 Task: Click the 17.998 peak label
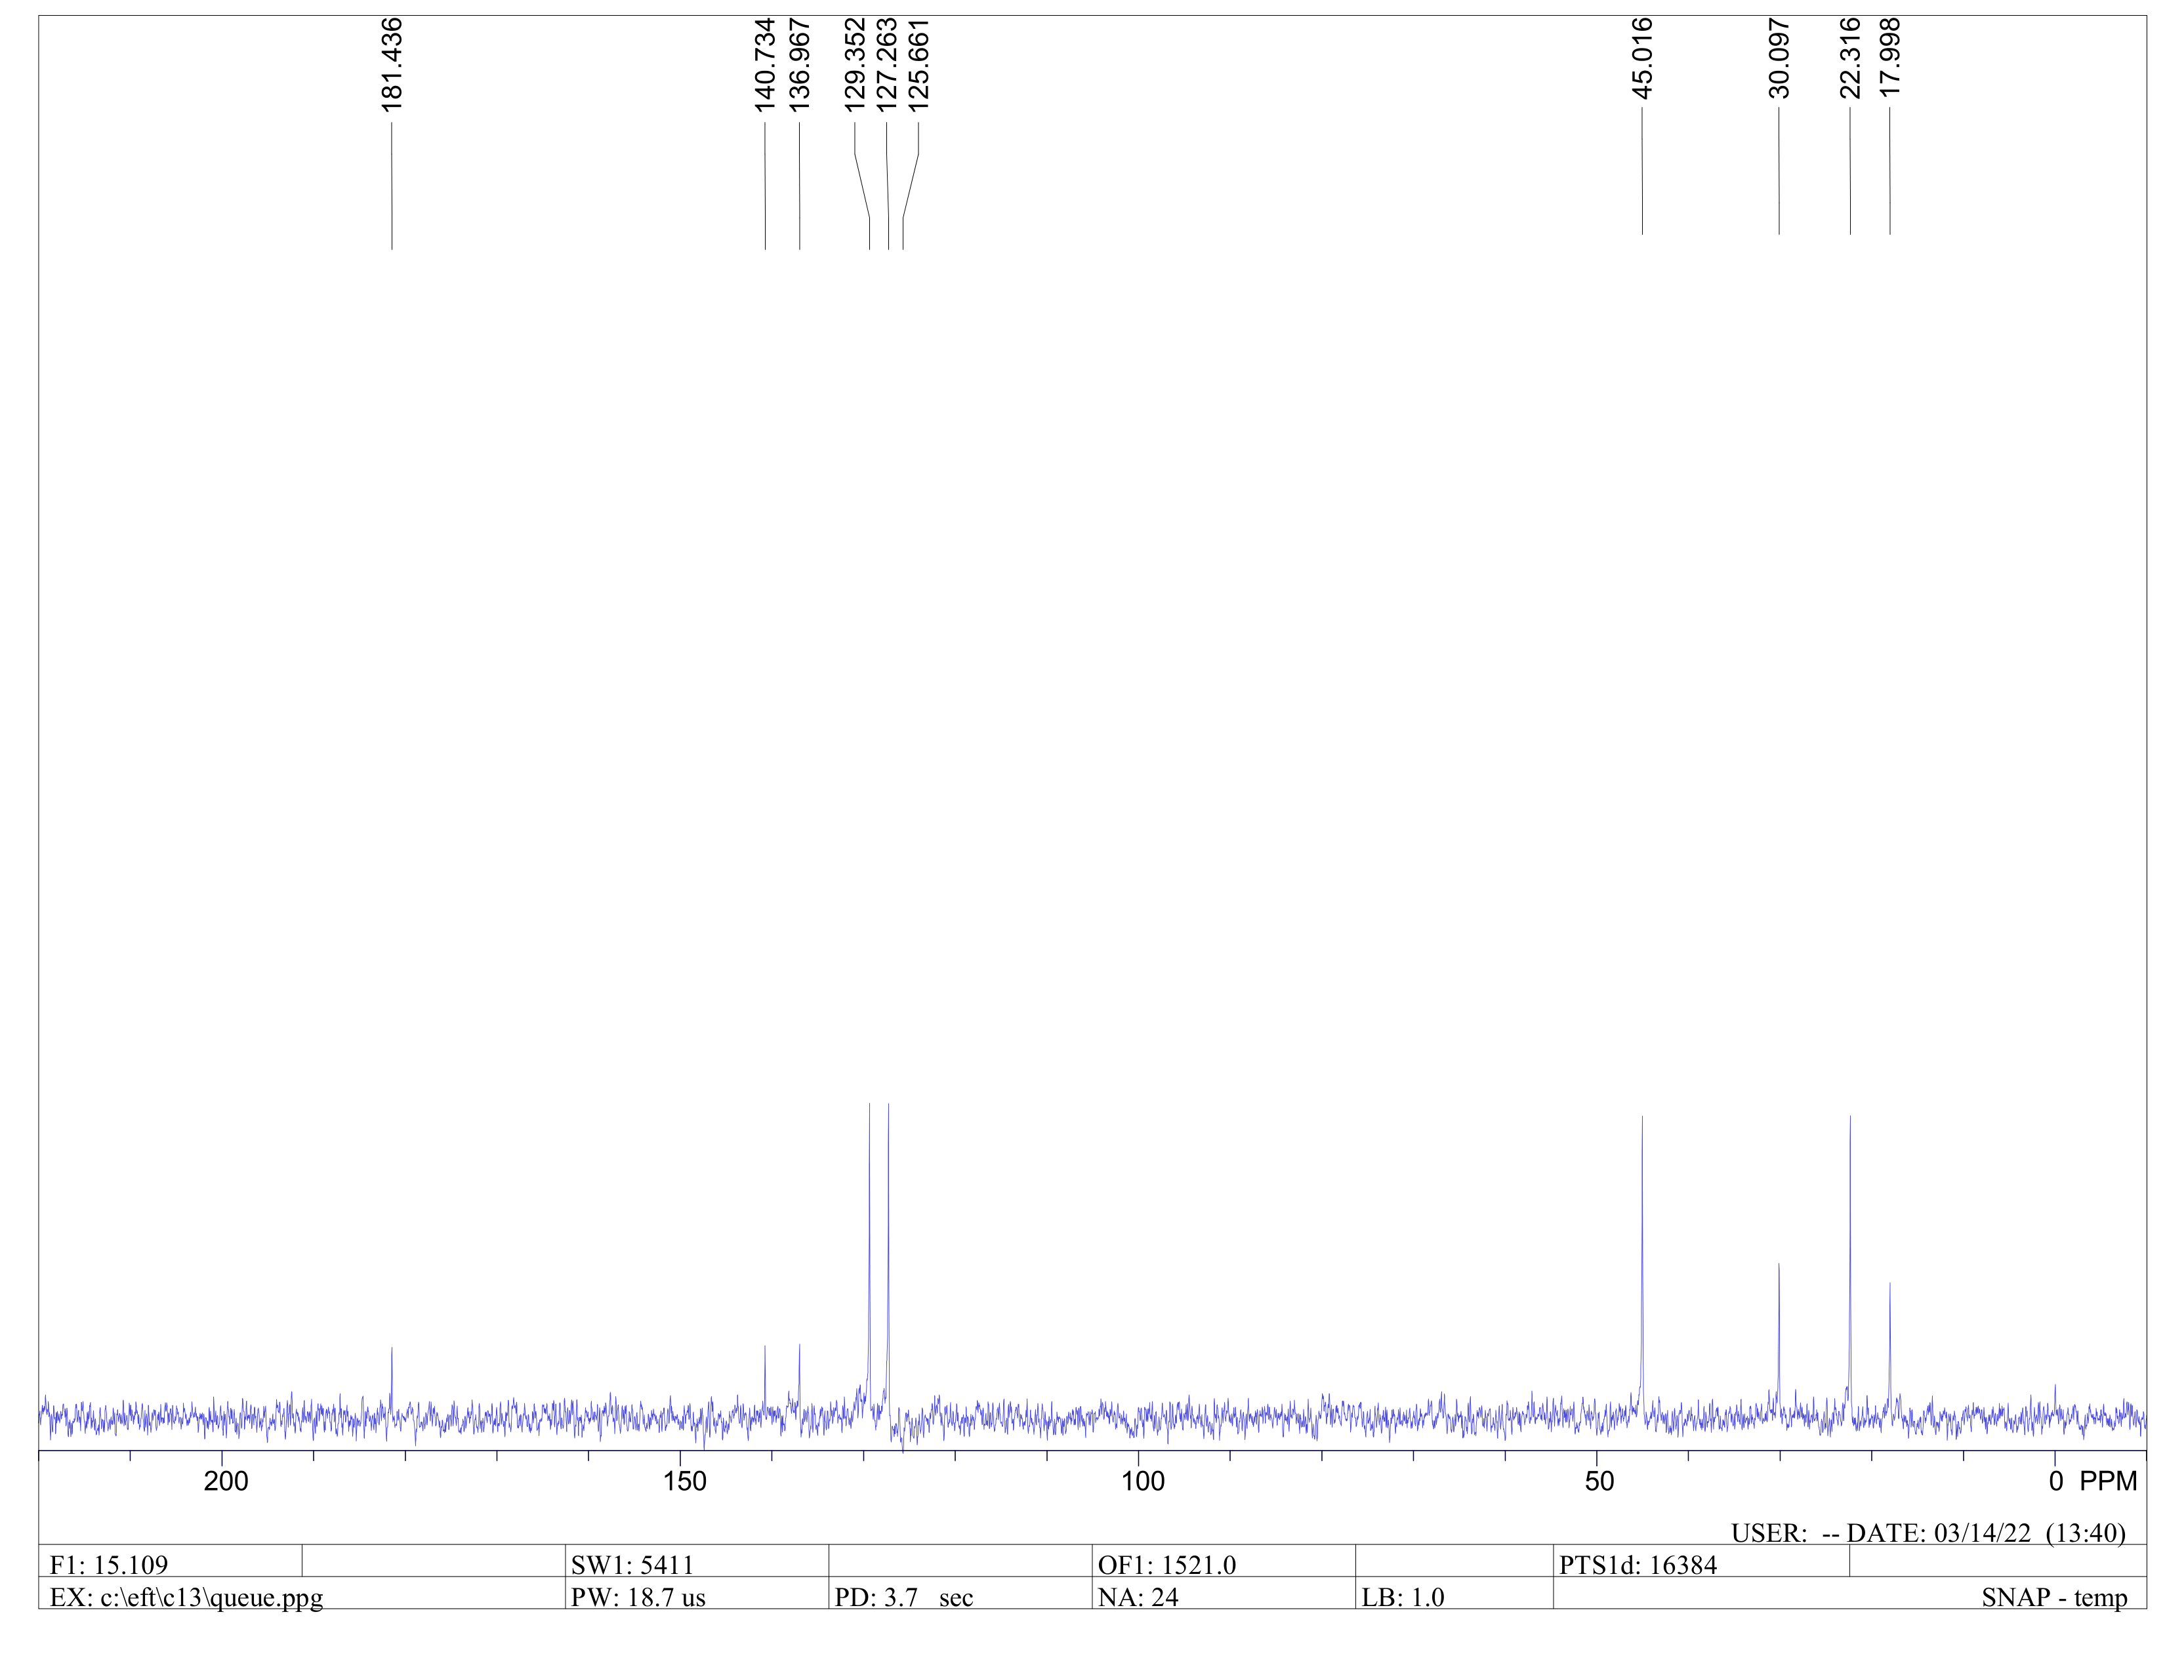pyautogui.click(x=1889, y=58)
